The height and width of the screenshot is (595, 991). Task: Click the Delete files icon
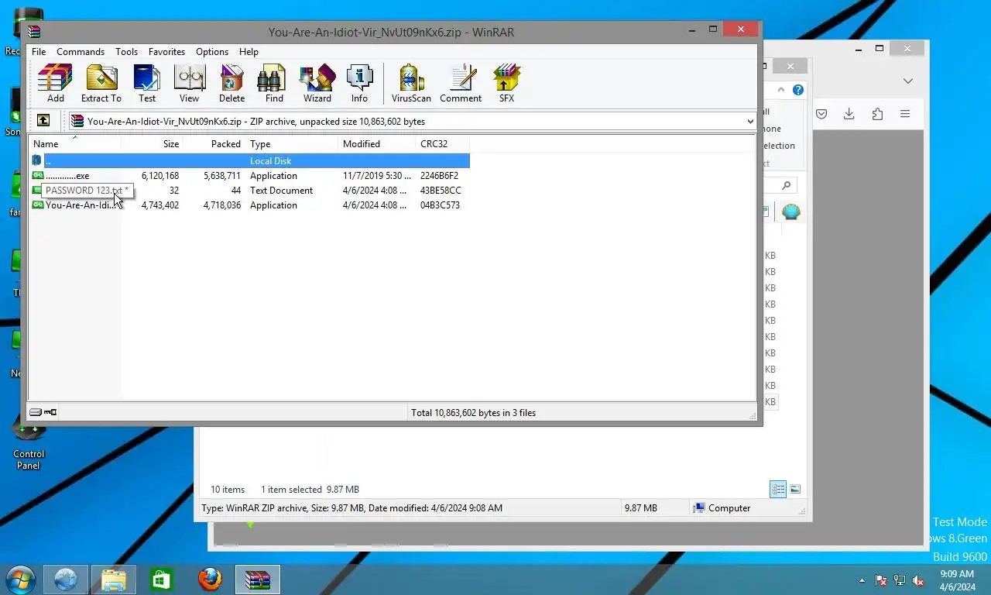[x=231, y=83]
